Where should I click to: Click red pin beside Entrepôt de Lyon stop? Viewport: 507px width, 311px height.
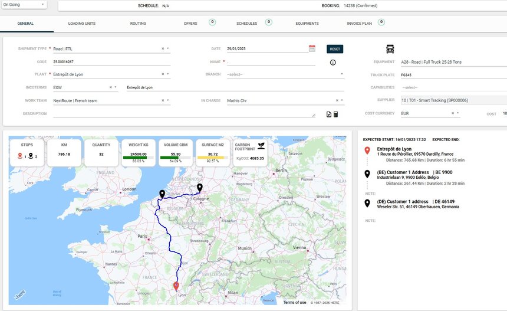[x=367, y=150]
